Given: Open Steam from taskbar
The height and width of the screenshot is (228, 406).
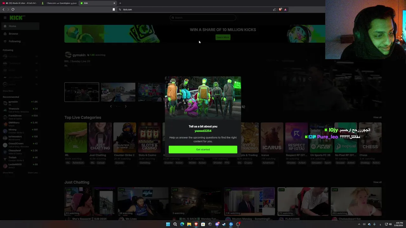Looking at the screenshot, I should click(224, 224).
